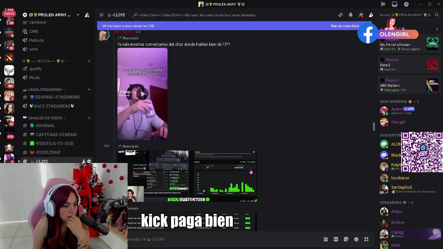Open the sticker picker
The width and height of the screenshot is (443, 249).
pos(346,239)
